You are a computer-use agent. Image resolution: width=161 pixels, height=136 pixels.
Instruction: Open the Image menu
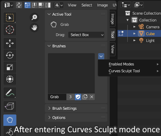click(102, 5)
